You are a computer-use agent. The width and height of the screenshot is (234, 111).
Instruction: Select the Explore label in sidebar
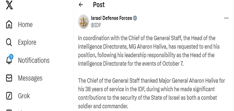(x=27, y=42)
